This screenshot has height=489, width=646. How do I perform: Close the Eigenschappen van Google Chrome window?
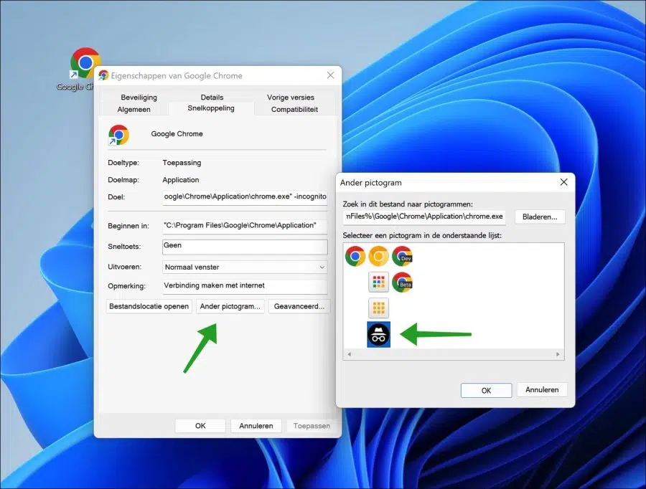tap(330, 75)
